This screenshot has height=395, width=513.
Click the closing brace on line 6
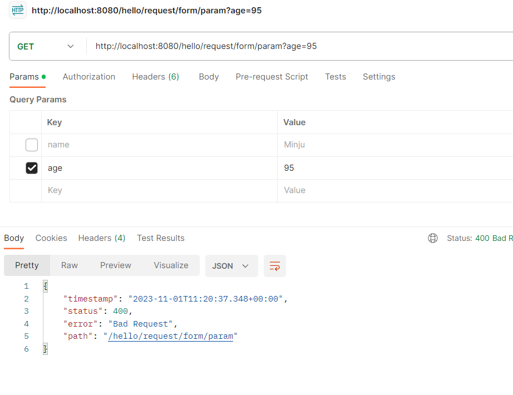[46, 349]
